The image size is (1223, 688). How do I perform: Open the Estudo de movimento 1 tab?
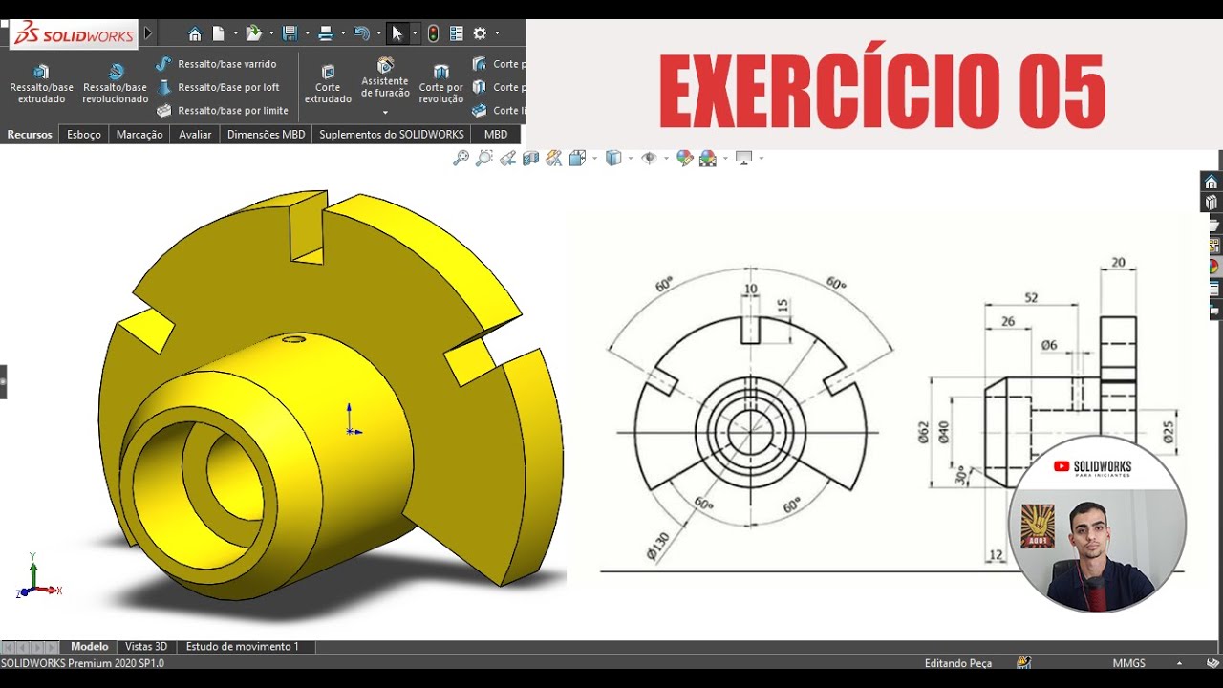(x=243, y=647)
